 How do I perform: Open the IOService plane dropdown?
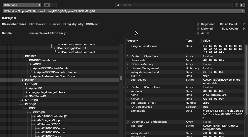click(22, 5)
